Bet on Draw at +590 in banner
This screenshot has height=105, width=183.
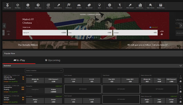pos(90,33)
